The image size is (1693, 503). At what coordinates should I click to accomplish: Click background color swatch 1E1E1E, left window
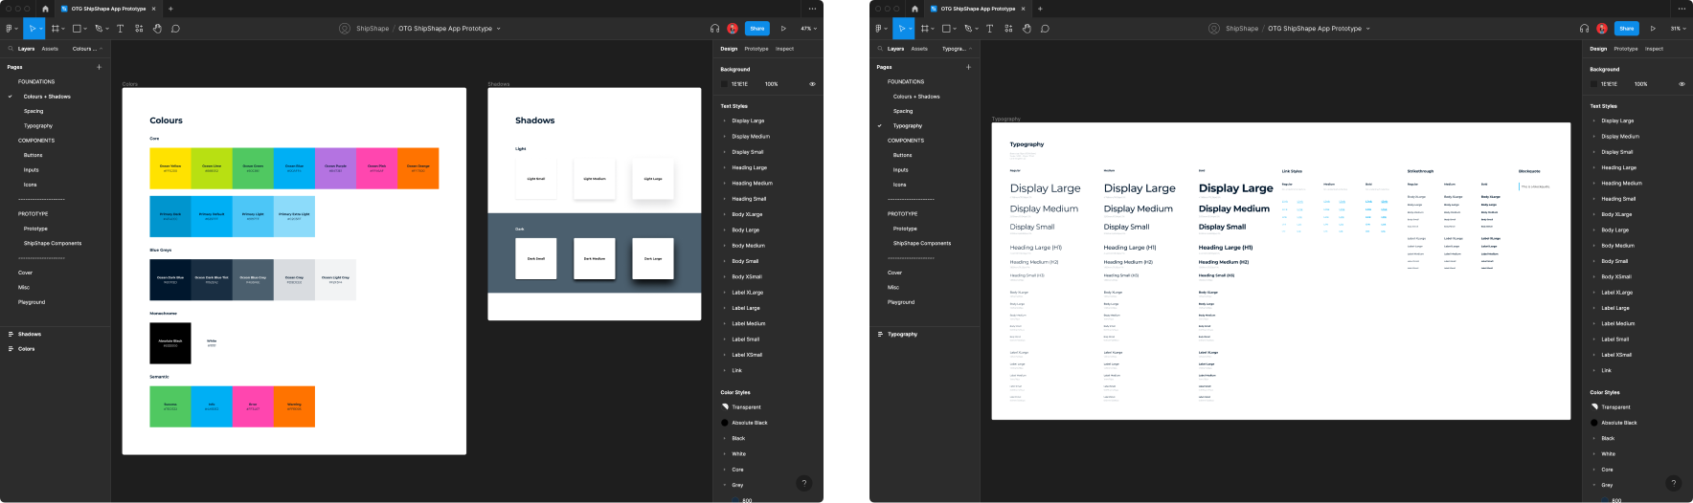coord(725,84)
